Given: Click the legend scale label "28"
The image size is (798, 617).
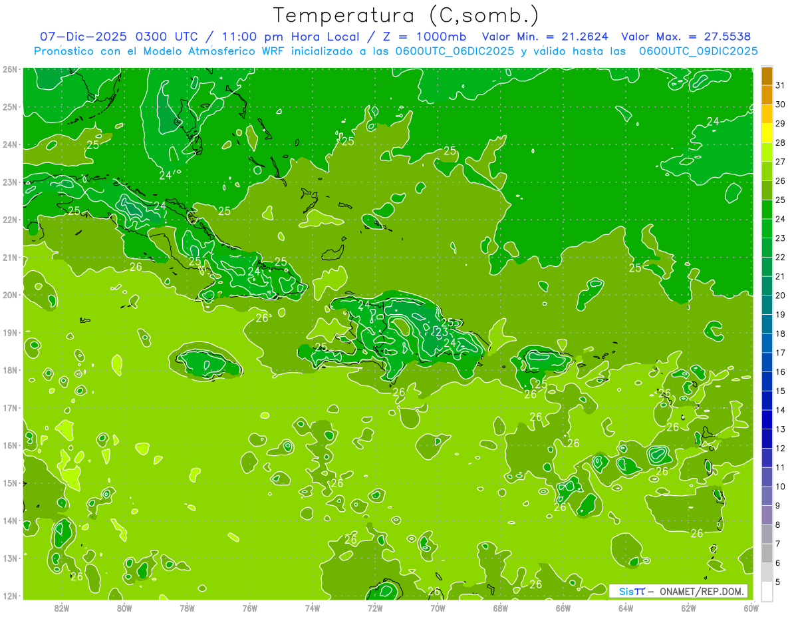Looking at the screenshot, I should 781,142.
